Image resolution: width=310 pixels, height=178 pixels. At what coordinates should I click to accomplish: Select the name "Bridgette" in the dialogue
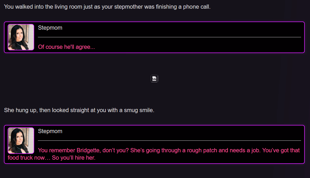point(89,150)
